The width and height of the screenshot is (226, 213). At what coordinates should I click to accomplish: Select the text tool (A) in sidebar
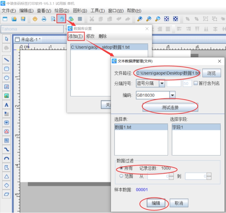(x=6, y=105)
